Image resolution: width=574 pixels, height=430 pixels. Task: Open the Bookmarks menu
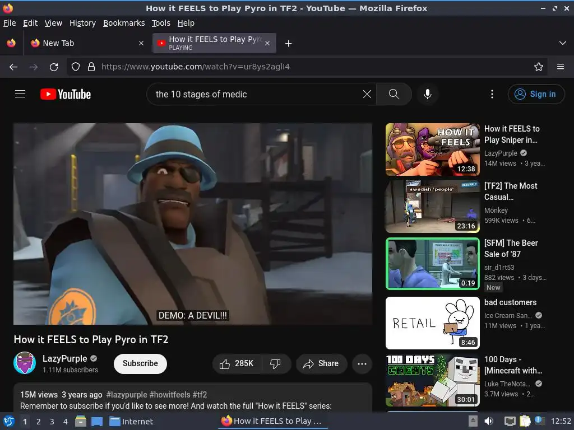click(124, 23)
